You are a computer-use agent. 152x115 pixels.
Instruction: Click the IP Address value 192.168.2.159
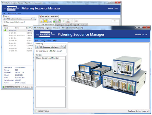coord(20,73)
